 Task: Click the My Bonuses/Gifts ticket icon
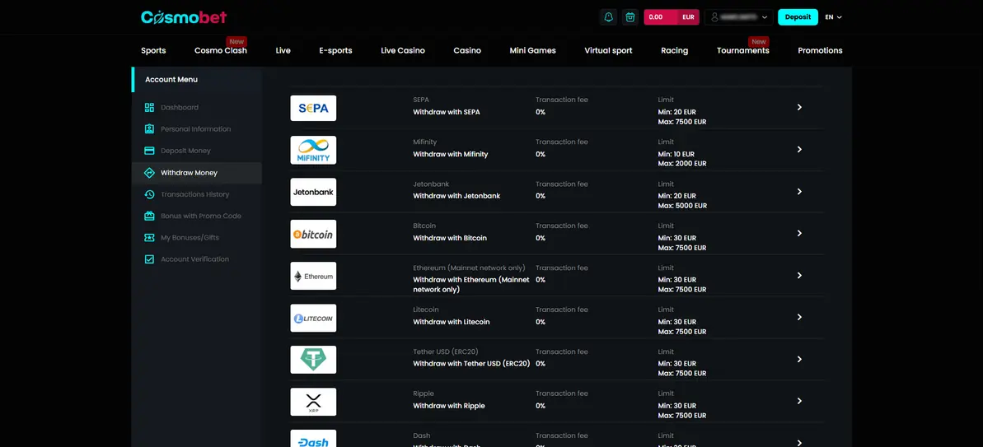pyautogui.click(x=149, y=238)
